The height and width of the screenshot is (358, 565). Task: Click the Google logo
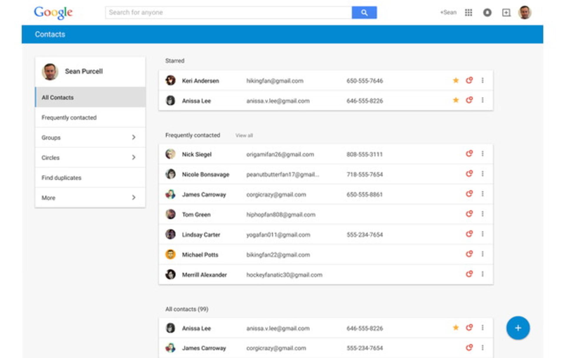pyautogui.click(x=53, y=13)
